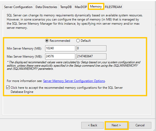This screenshot has width=156, height=131.
Task: Click the Max Server Memory field showing 24576
Action: pos(60,56)
